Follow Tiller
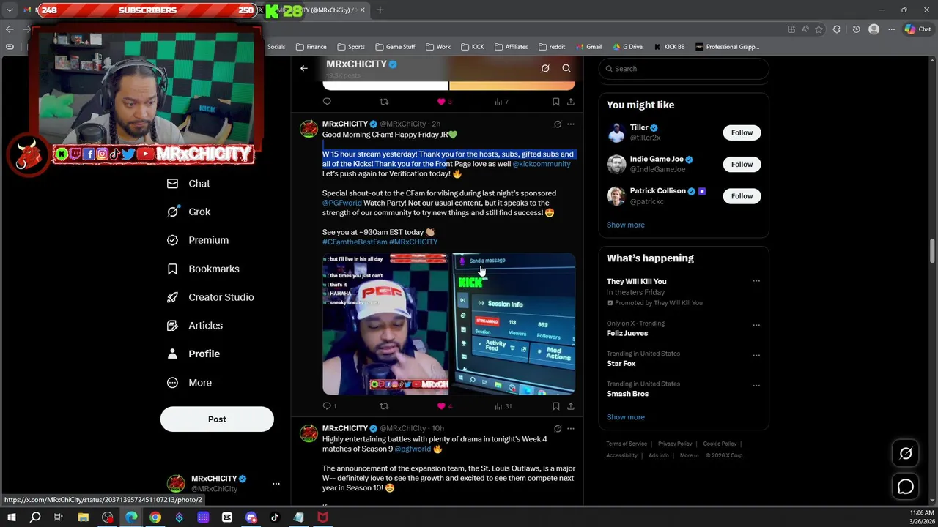The height and width of the screenshot is (527, 938). (742, 132)
